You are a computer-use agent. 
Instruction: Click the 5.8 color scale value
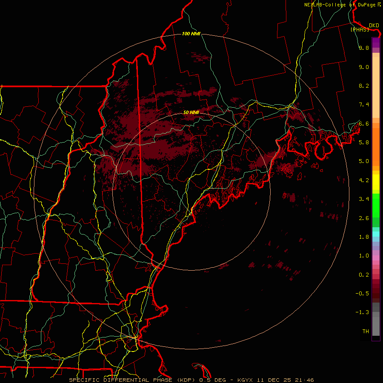364,143
